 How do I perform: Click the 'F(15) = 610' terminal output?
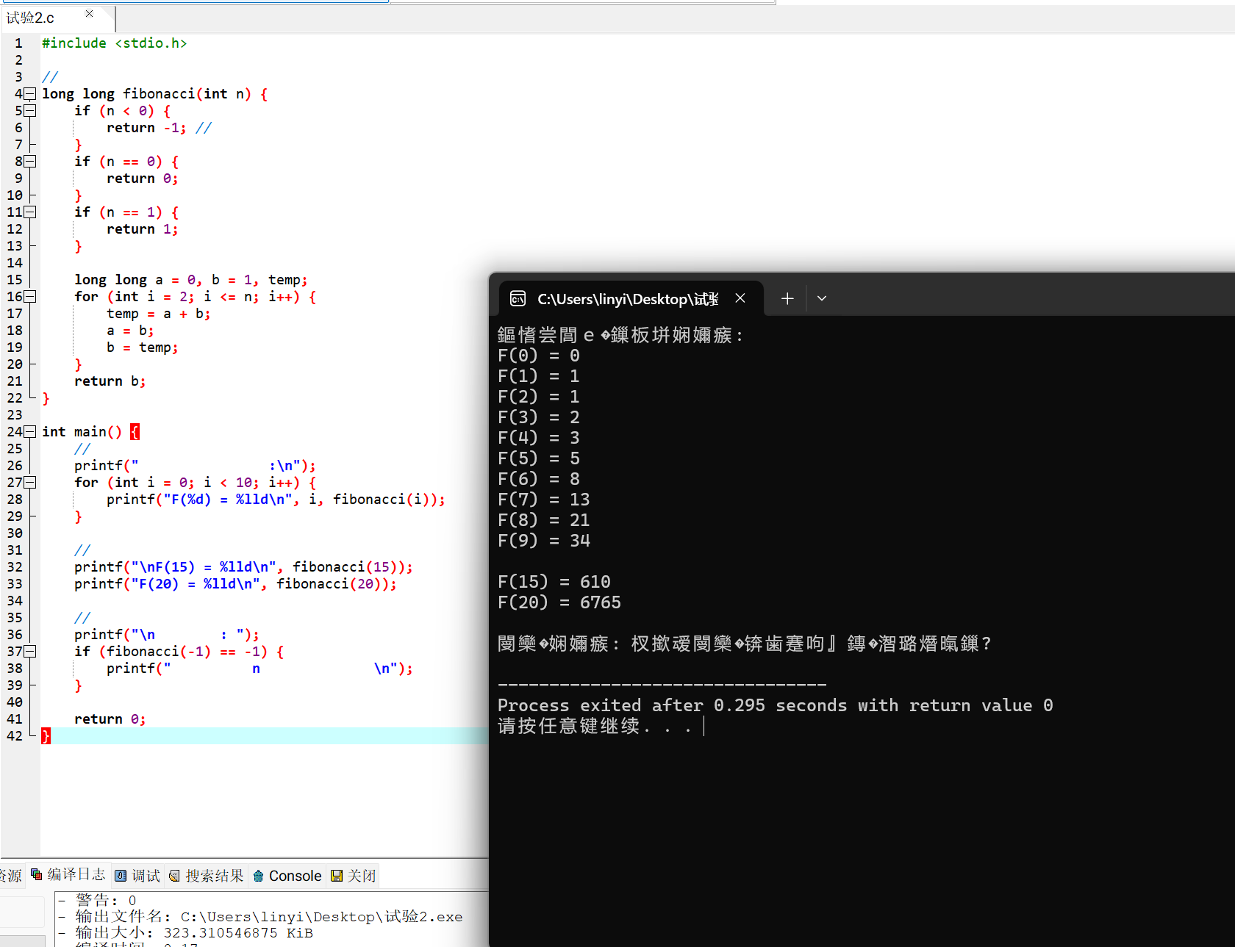coord(554,582)
